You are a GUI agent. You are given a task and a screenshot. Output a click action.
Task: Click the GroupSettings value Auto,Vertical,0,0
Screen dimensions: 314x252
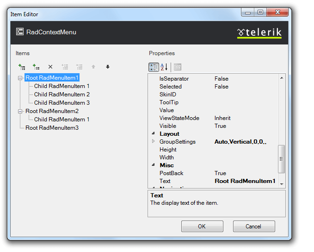pyautogui.click(x=240, y=142)
